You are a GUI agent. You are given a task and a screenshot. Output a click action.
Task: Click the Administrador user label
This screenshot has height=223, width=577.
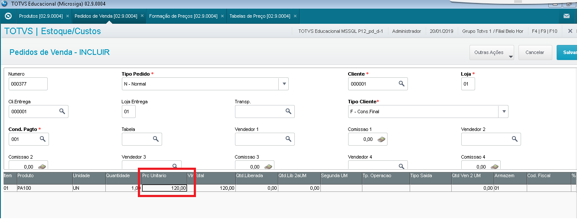point(407,31)
